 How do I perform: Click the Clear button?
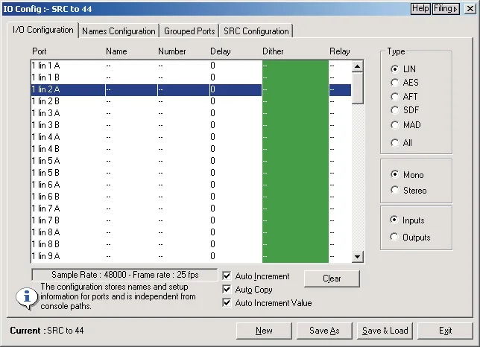click(x=332, y=278)
